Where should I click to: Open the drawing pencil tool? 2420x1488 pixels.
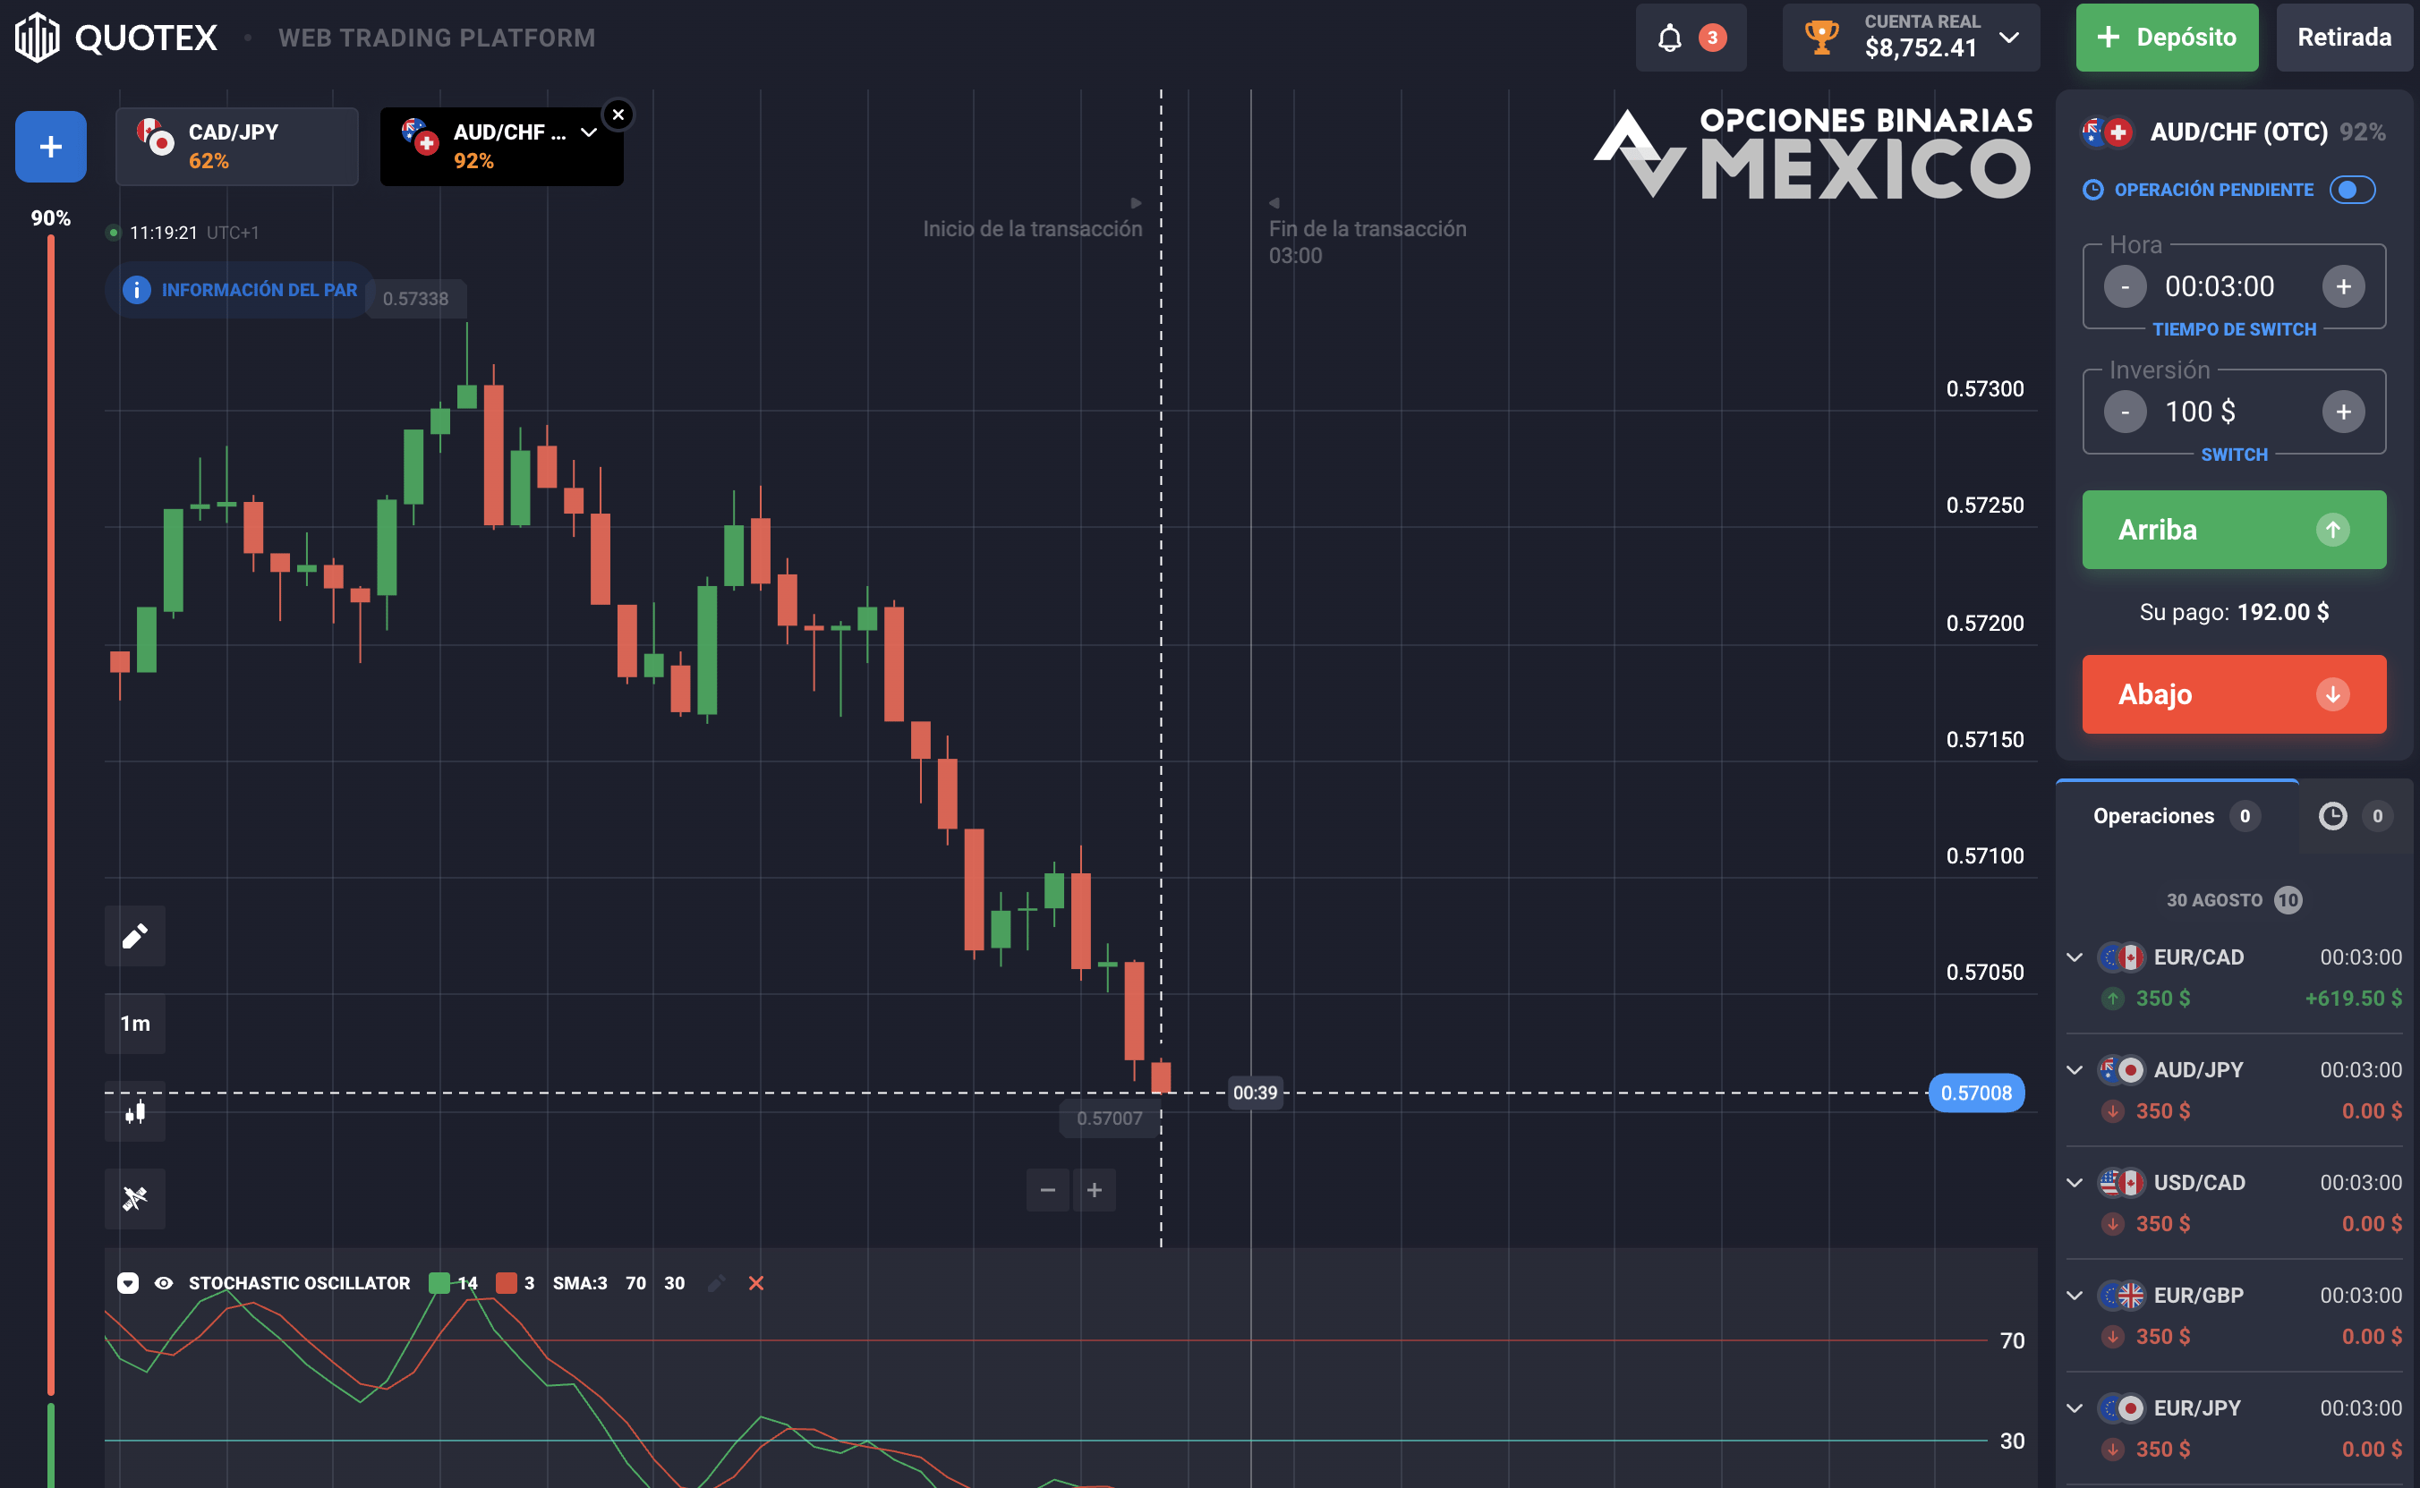pyautogui.click(x=135, y=935)
